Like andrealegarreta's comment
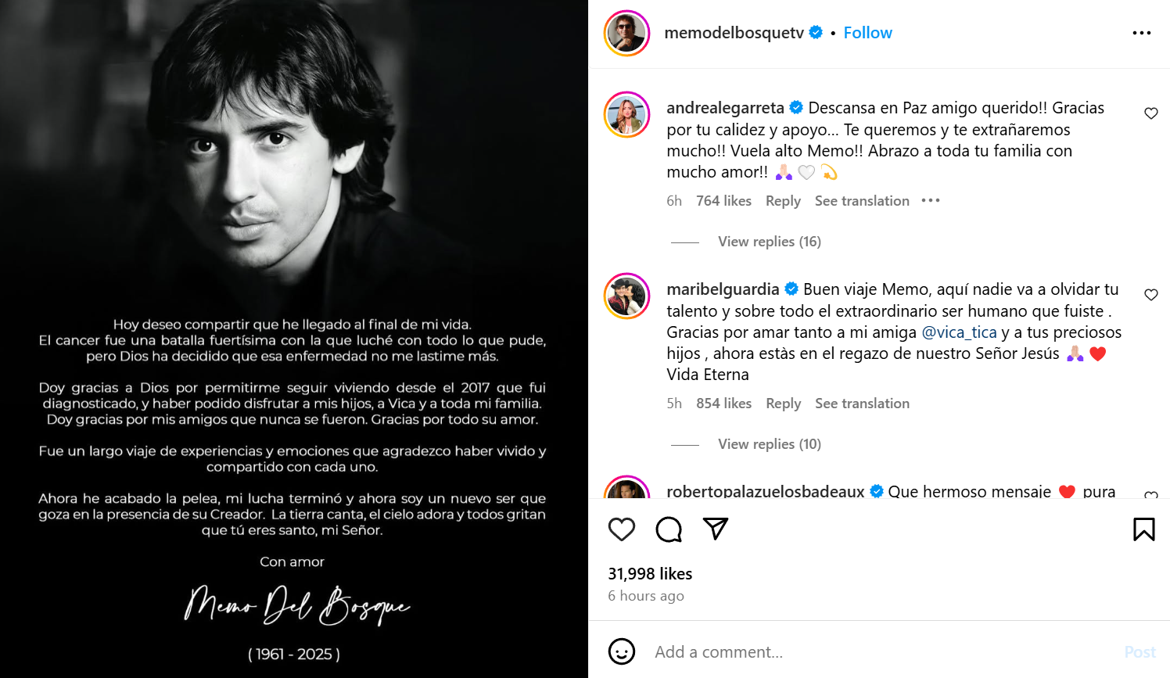1170x678 pixels. 1150,113
